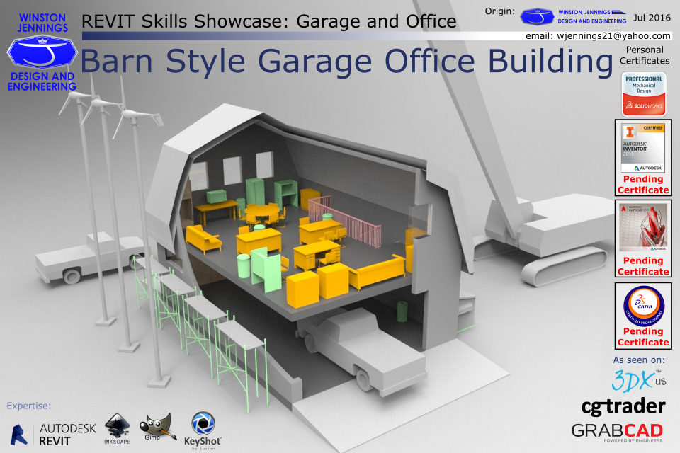
Task: Click the 'As seen on:' label
Action: point(639,360)
